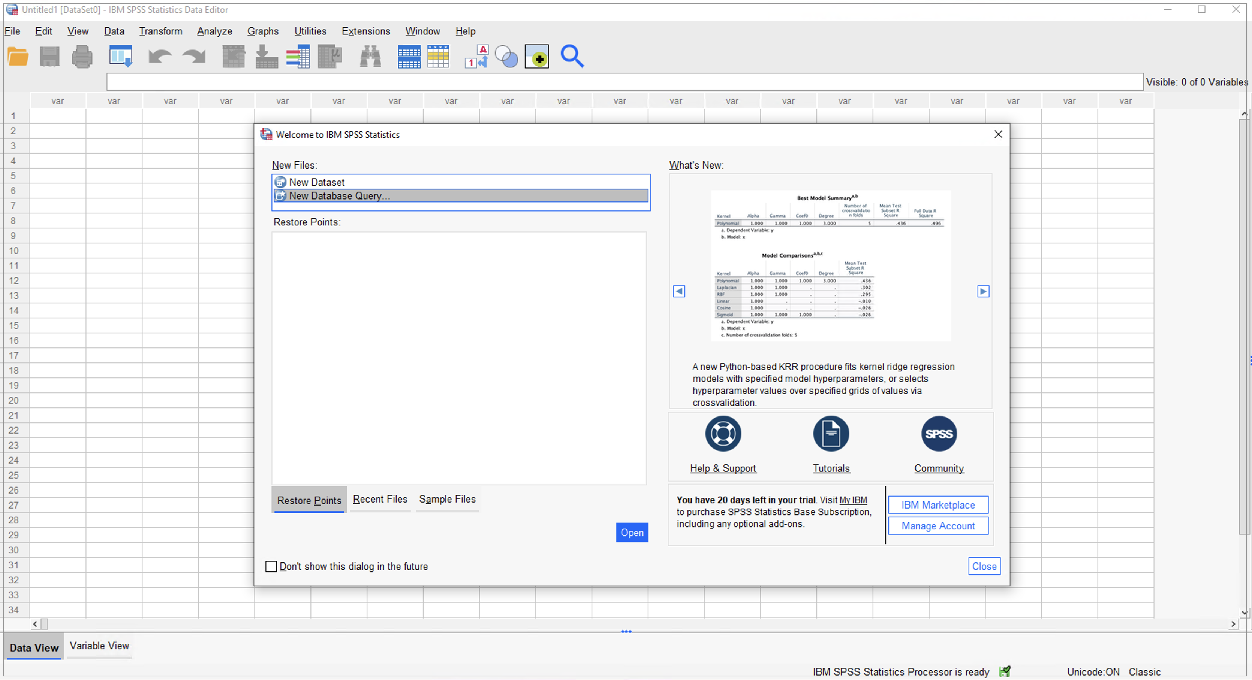Click the processor ready status icon

pyautogui.click(x=1005, y=671)
